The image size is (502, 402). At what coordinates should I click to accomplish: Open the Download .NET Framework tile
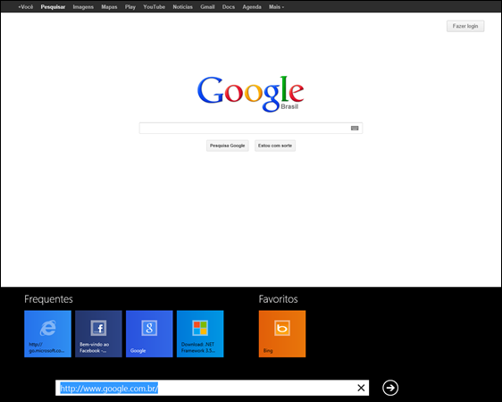click(200, 333)
